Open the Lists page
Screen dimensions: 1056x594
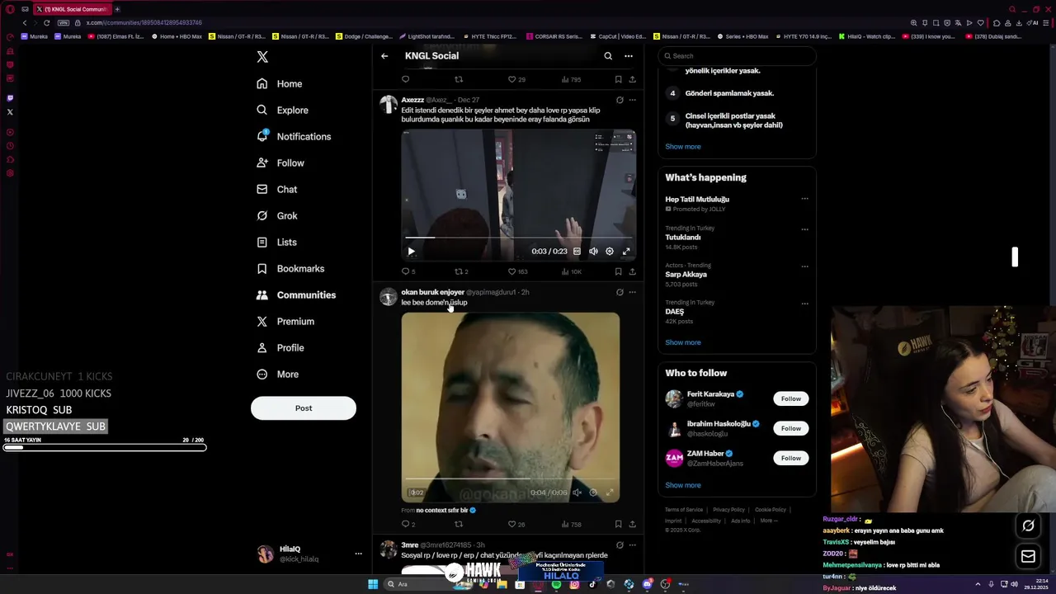tap(277, 242)
